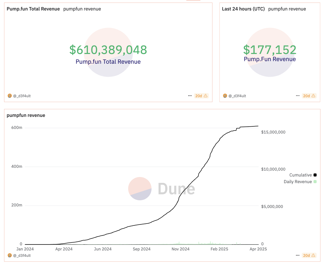Click the Feb 2025 x-axis label

219,249
